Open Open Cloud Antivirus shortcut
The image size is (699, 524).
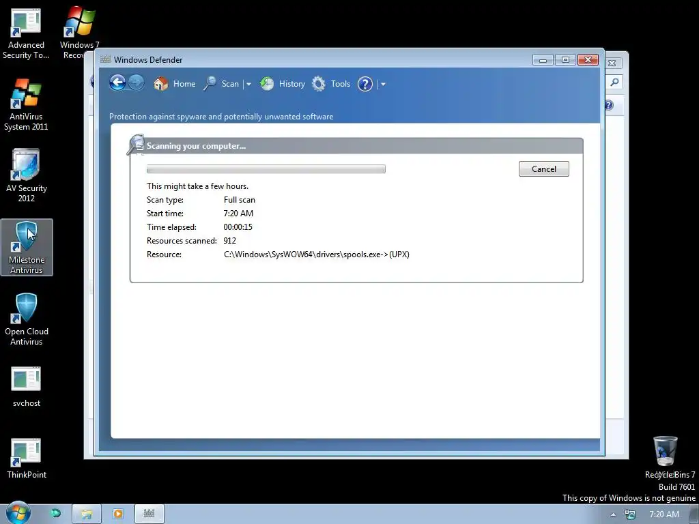coord(27,319)
